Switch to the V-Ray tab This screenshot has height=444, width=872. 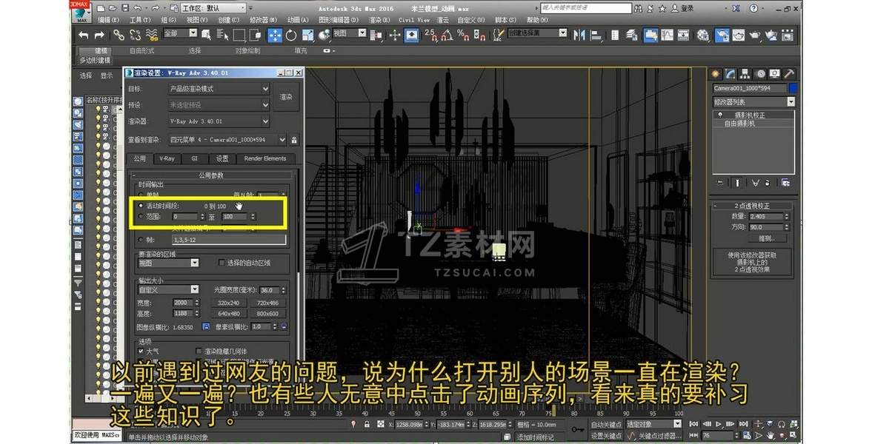(167, 158)
